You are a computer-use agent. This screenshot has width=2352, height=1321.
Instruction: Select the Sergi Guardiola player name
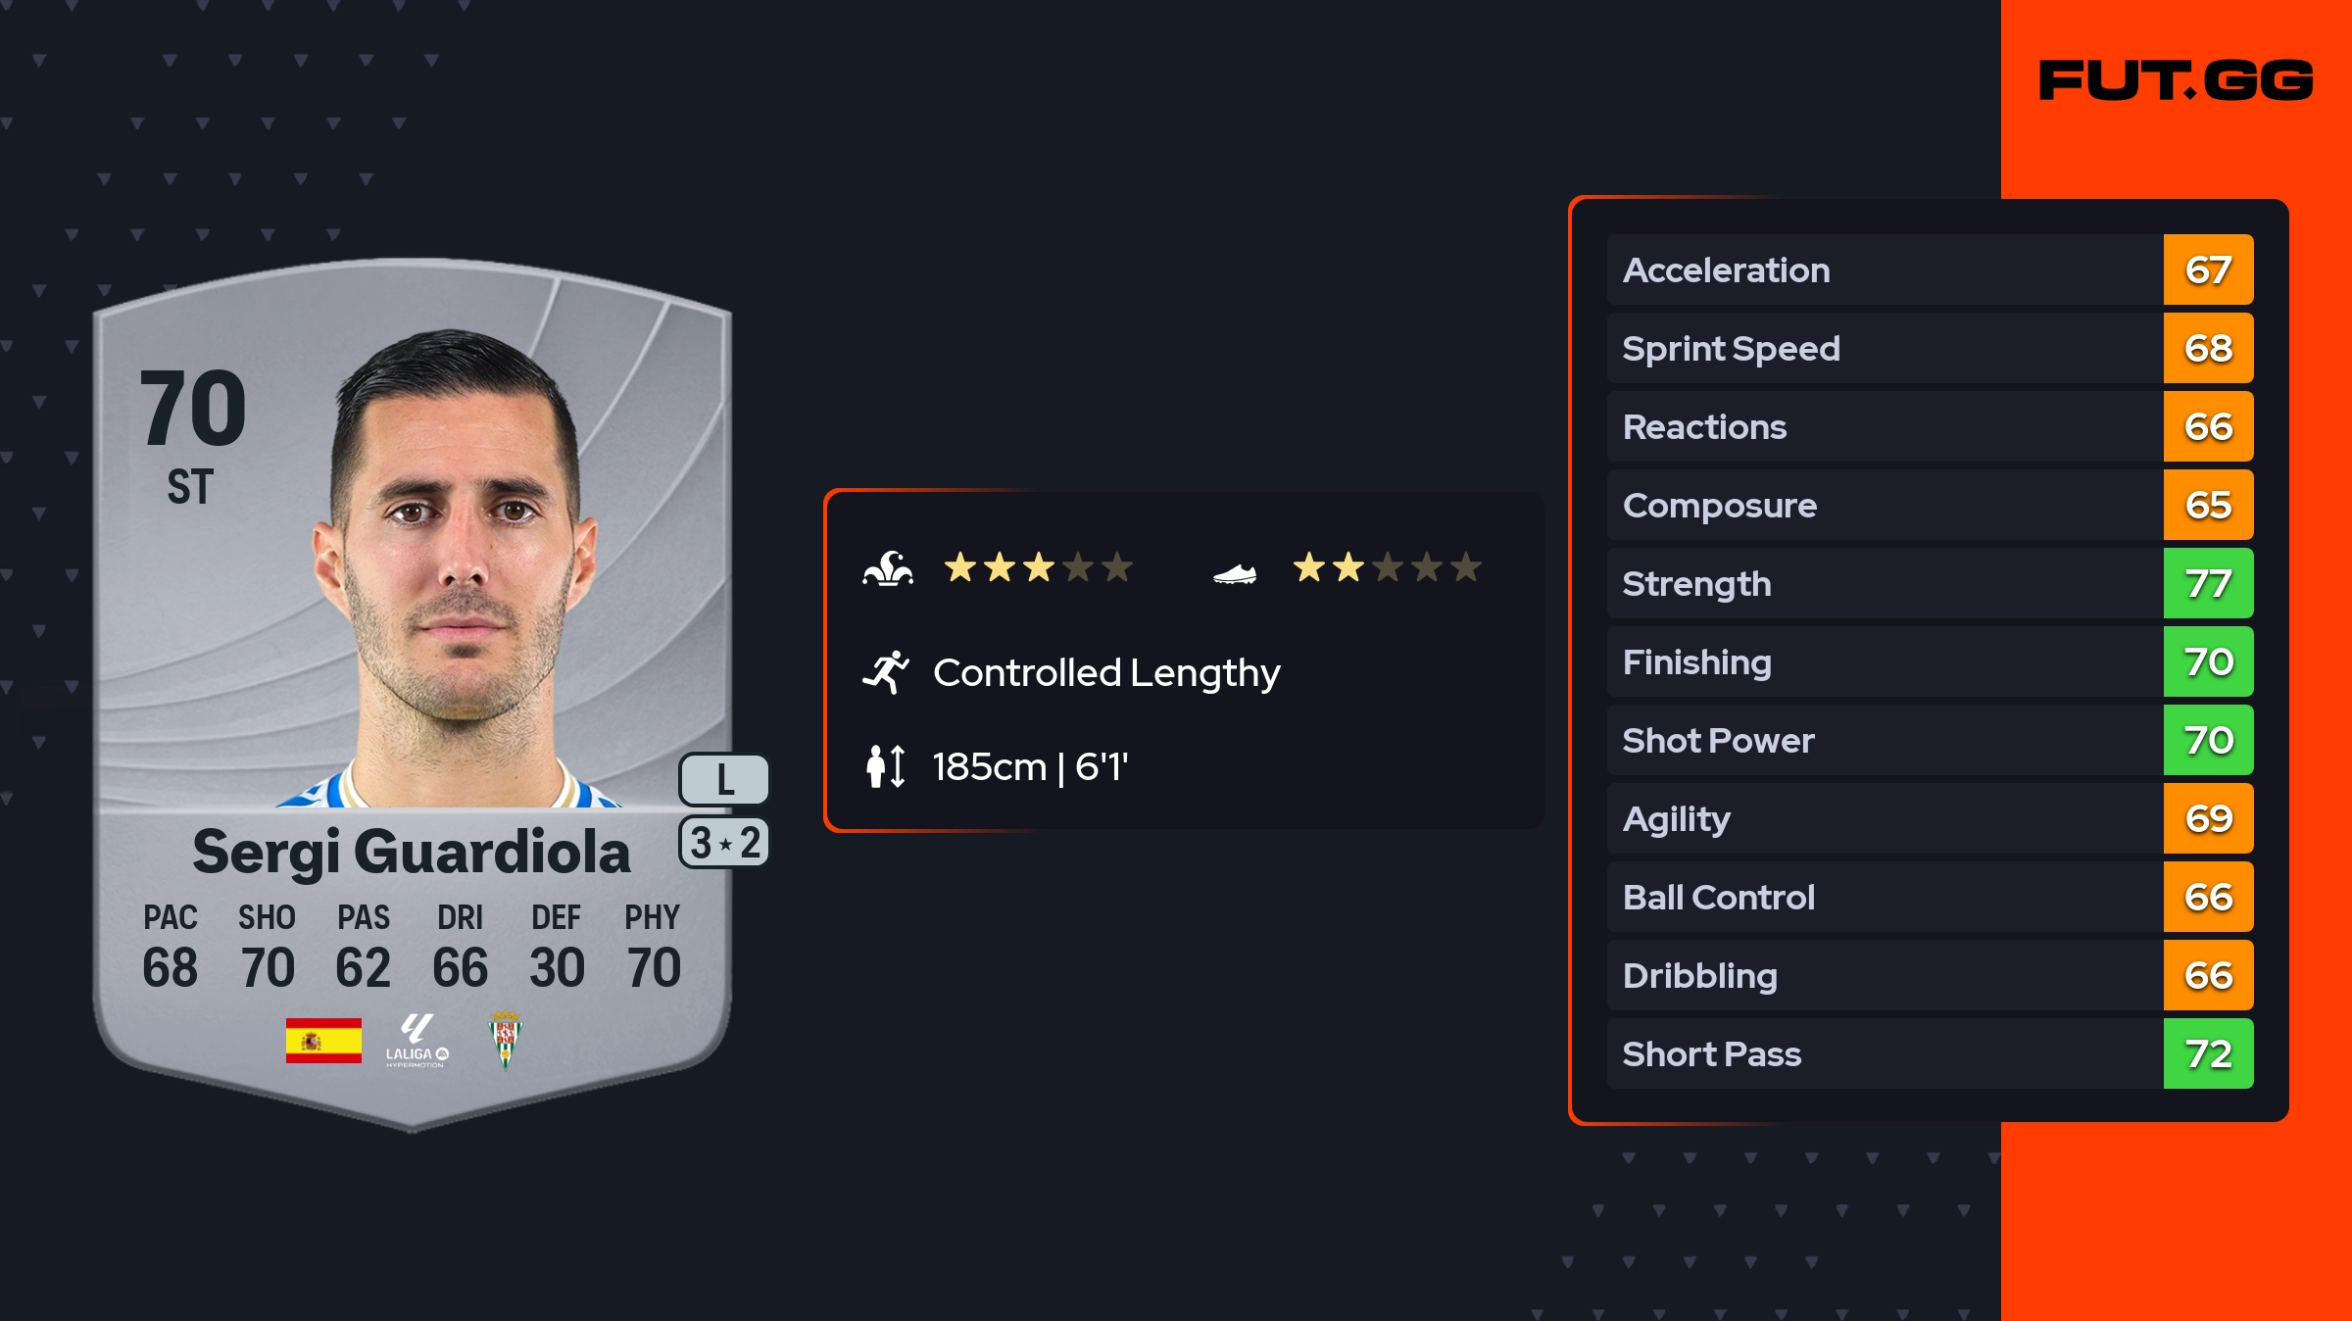[412, 852]
